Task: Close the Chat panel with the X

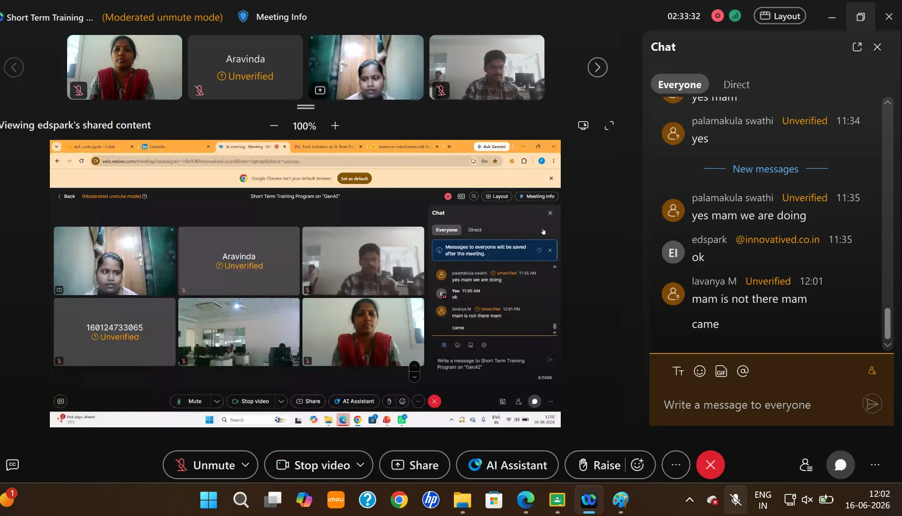Action: click(x=877, y=46)
